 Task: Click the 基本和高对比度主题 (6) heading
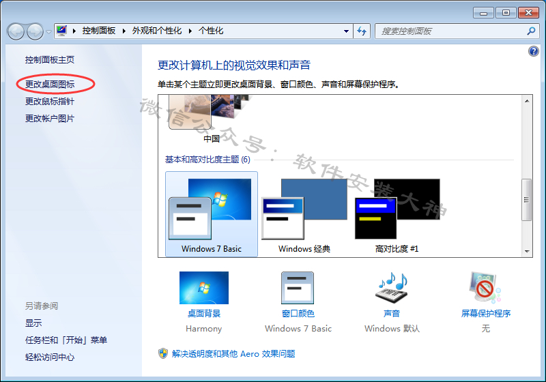coord(207,160)
